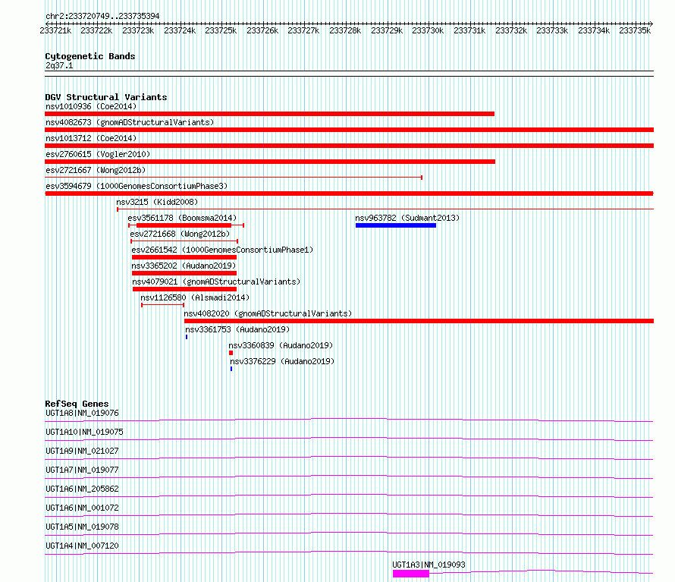
Task: Click the nsv3215 (Kidd2008) label
Action: coord(157,202)
